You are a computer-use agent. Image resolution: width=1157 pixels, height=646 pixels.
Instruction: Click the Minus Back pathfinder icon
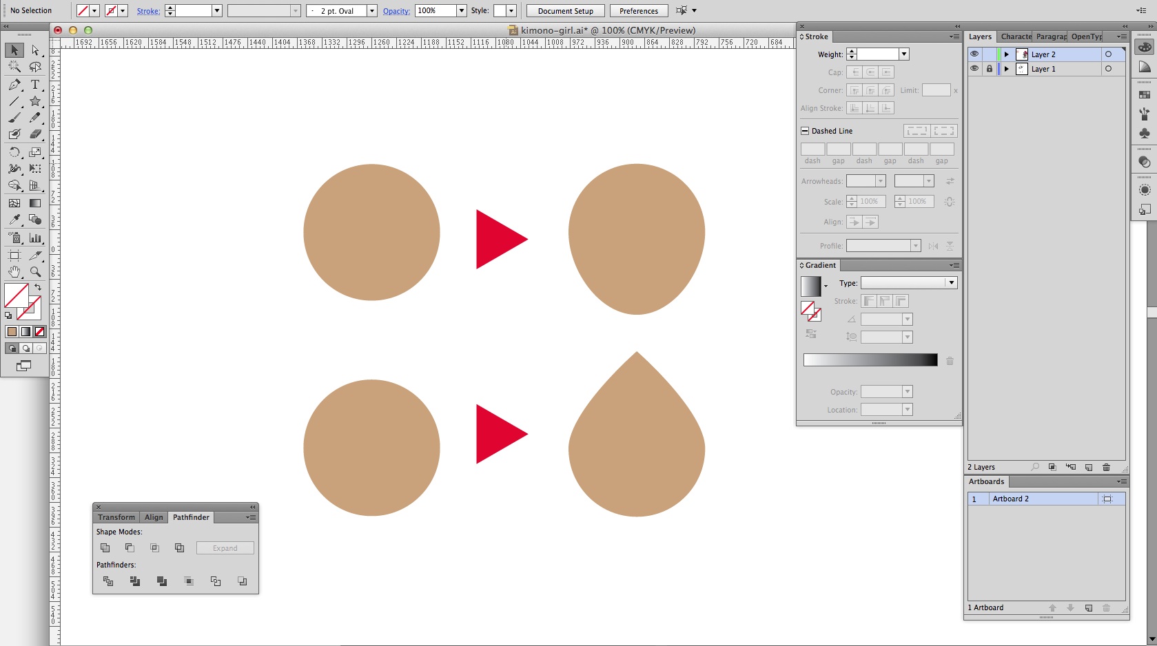click(243, 581)
